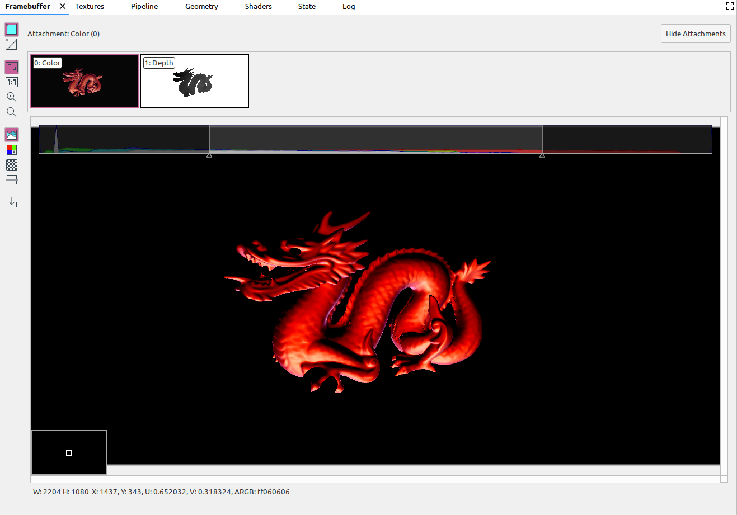Screen dimensions: 737x515
Task: Click the maximize panel icon top-right
Action: [730, 6]
